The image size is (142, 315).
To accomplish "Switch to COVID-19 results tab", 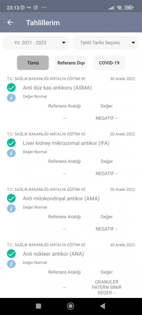I will pyautogui.click(x=109, y=63).
